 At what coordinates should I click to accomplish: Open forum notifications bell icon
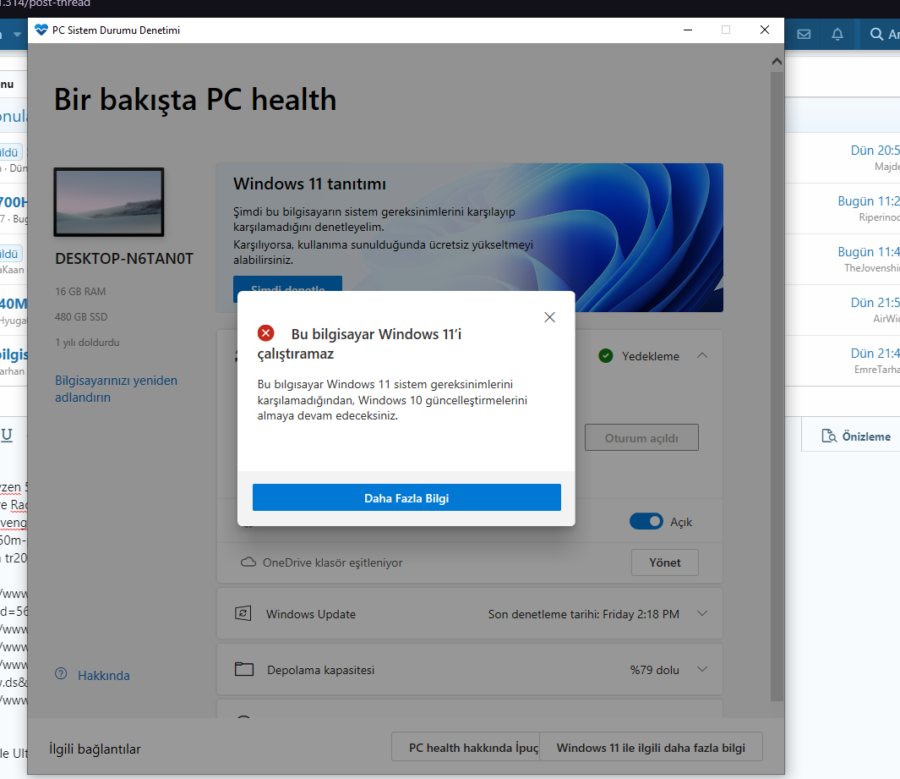click(x=837, y=35)
